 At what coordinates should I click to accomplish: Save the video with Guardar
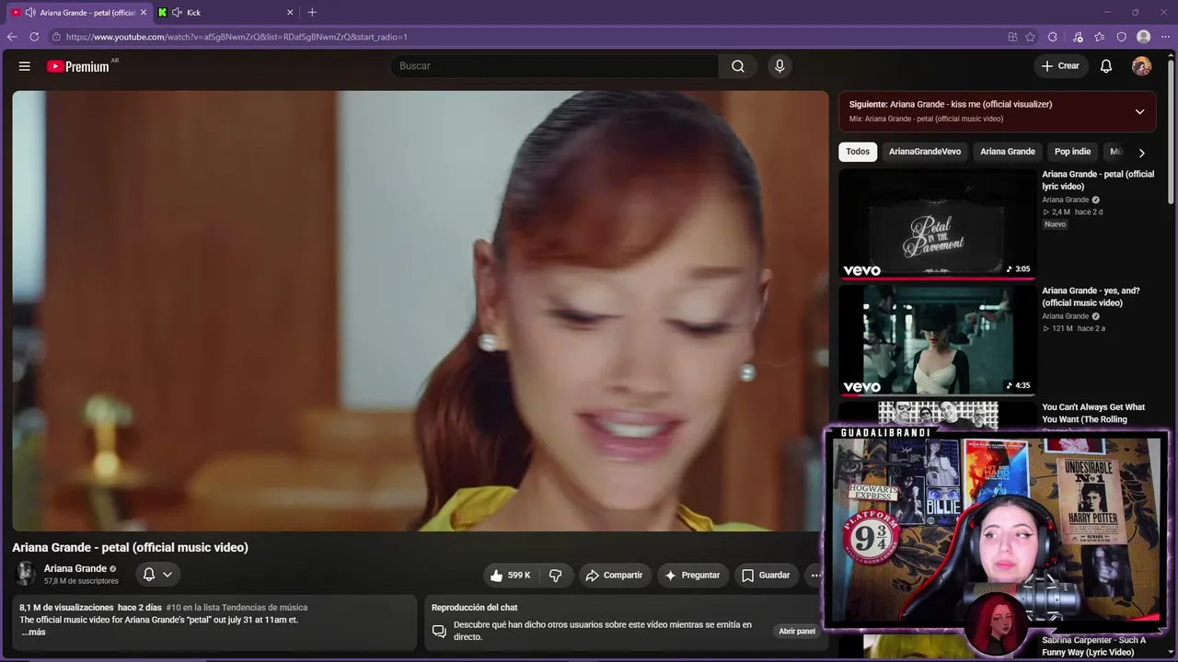(766, 576)
